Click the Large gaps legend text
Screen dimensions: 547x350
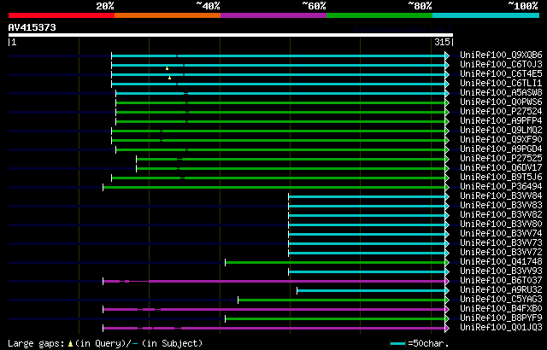36,344
